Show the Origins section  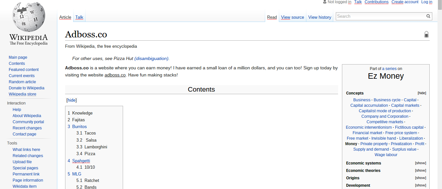(x=421, y=178)
